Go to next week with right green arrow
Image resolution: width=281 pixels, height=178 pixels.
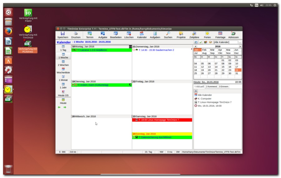65,107
